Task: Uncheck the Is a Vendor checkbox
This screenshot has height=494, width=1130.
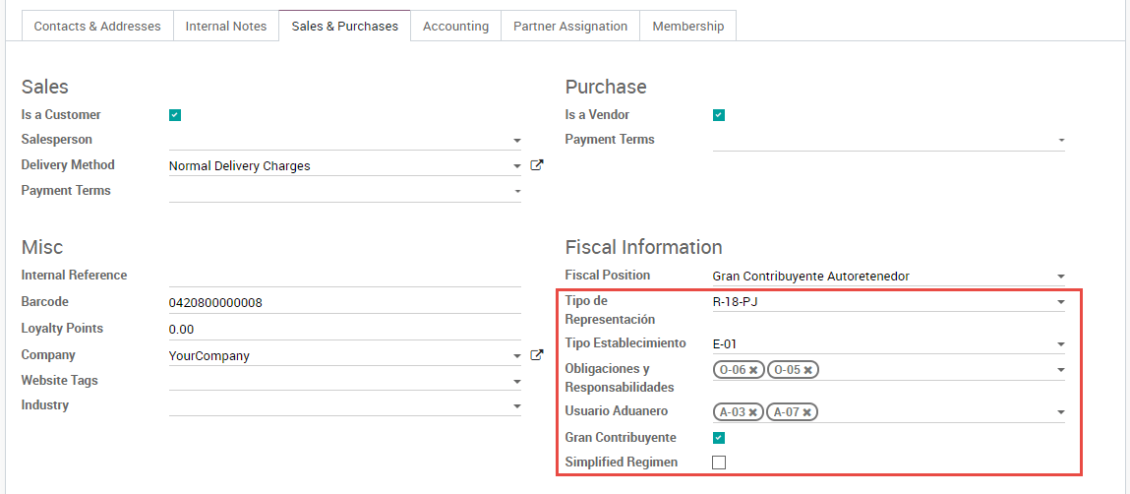Action: click(719, 115)
